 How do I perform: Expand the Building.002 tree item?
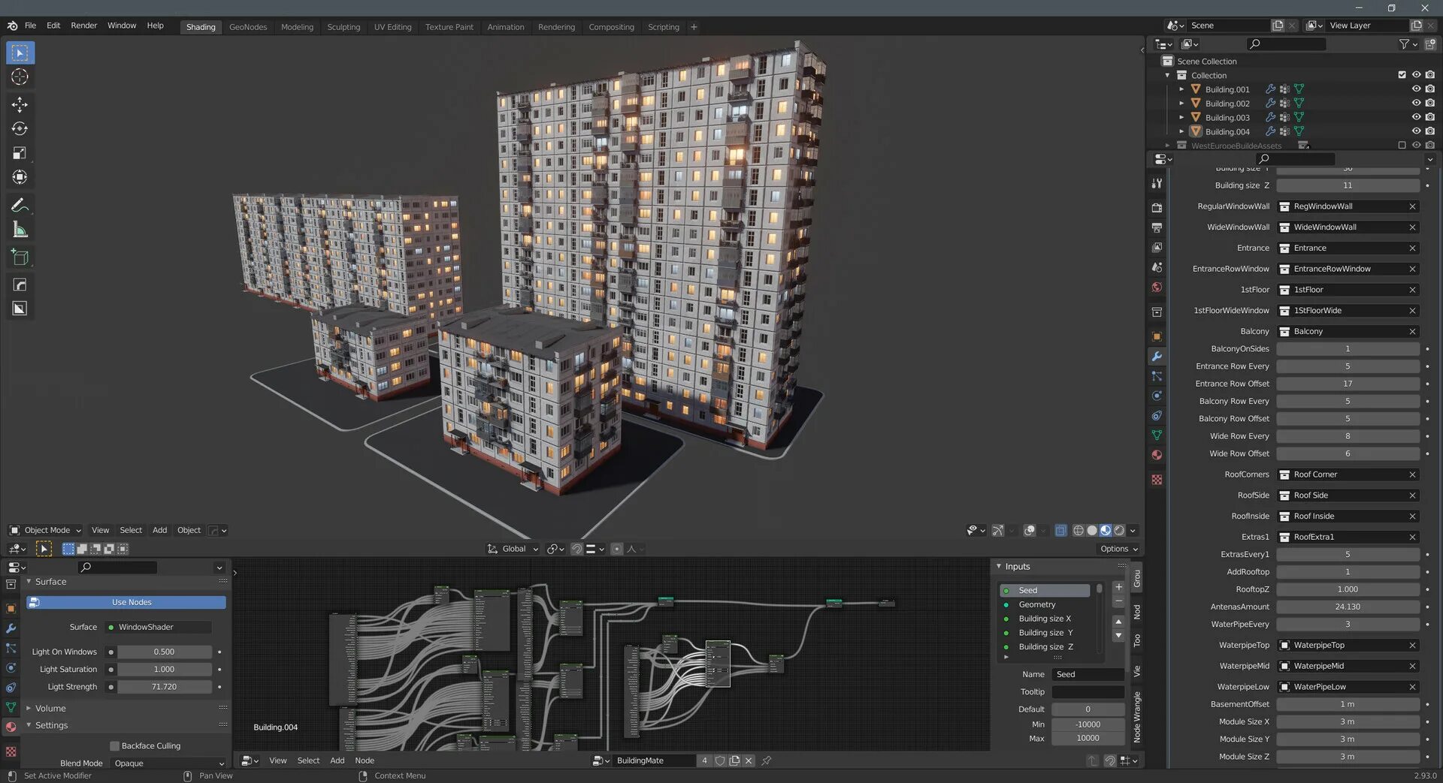1181,104
